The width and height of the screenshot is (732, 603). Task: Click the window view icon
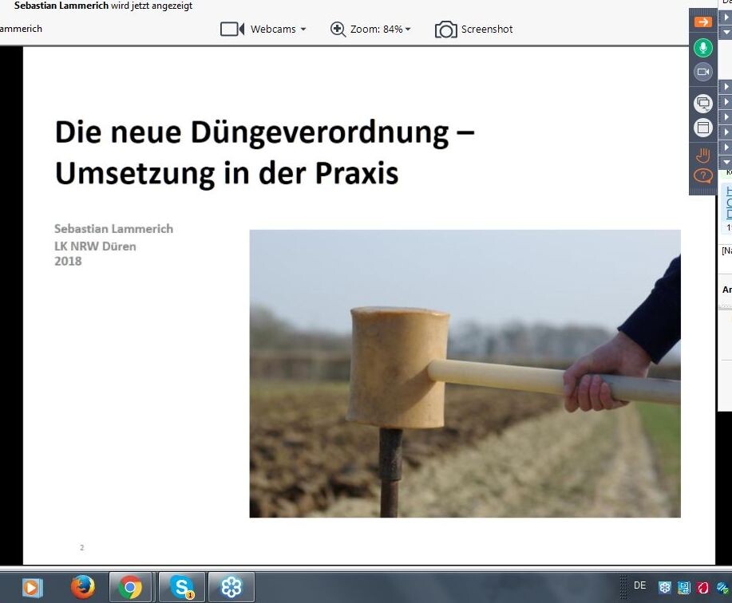click(702, 128)
